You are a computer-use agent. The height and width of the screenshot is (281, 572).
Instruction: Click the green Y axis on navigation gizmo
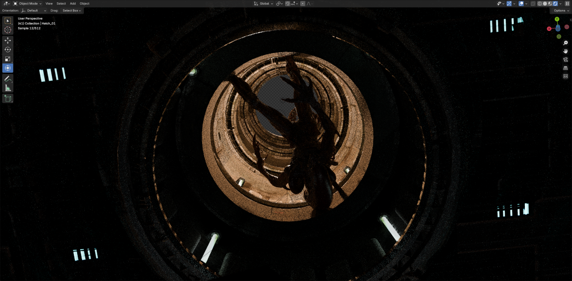pyautogui.click(x=557, y=19)
